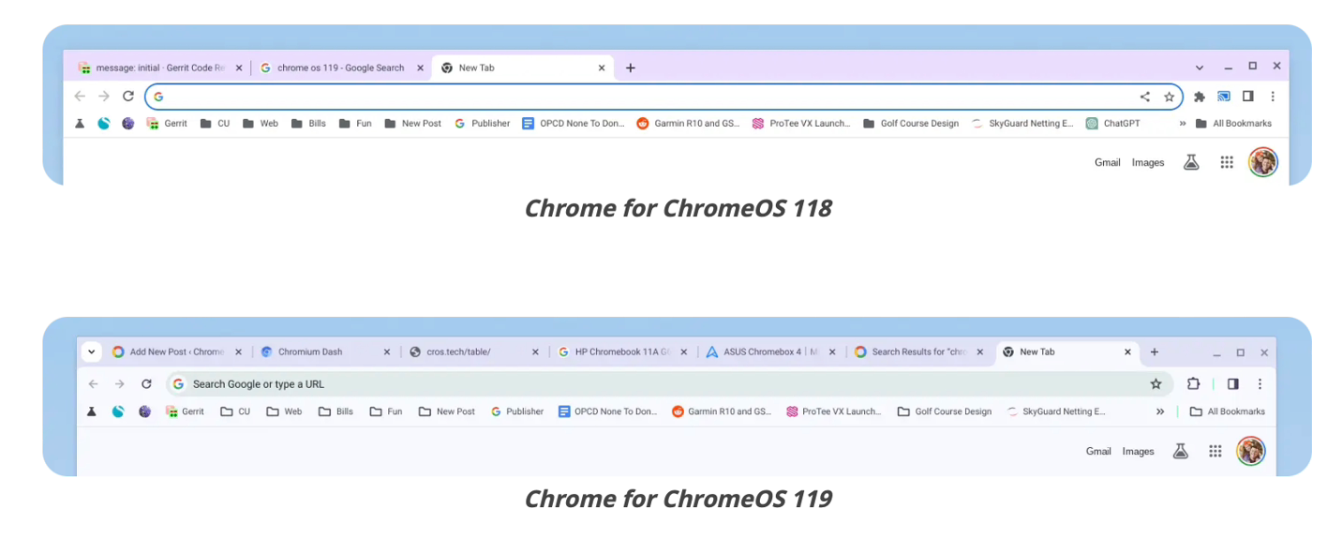Click the profile avatar in ChromeOS 118 page
This screenshot has width=1342, height=553.
1262,162
